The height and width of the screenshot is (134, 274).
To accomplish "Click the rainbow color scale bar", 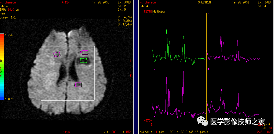I will pyautogui.click(x=2, y=67).
